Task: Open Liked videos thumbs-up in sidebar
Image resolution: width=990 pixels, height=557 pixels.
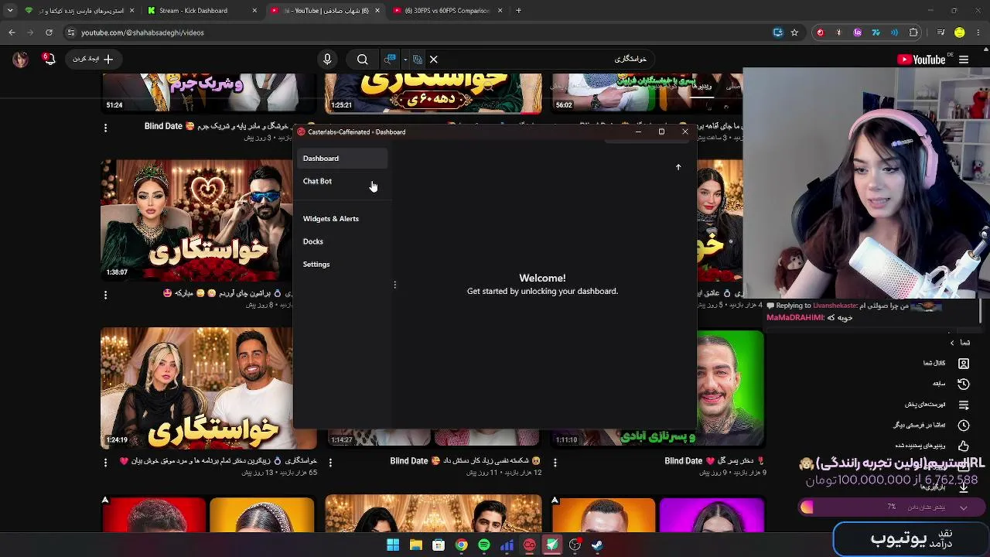Action: [964, 446]
